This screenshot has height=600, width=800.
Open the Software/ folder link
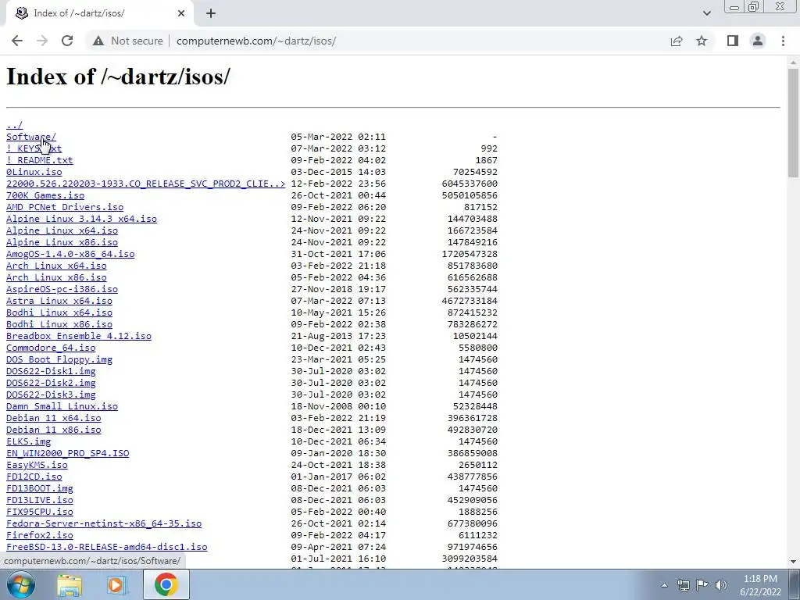[31, 137]
